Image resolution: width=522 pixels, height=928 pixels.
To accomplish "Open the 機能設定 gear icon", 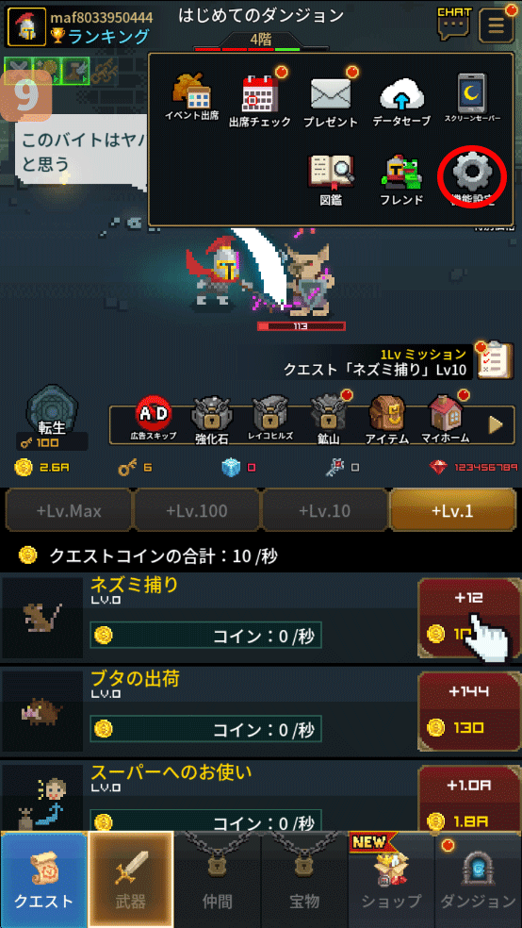I will point(472,177).
